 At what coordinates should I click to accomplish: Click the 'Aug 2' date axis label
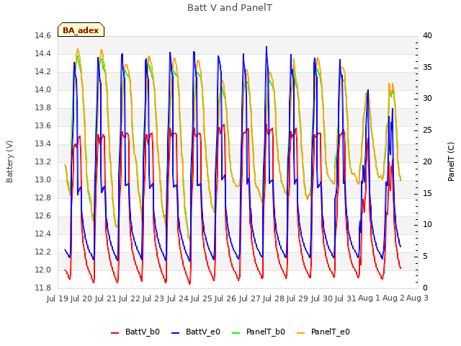coord(393,298)
